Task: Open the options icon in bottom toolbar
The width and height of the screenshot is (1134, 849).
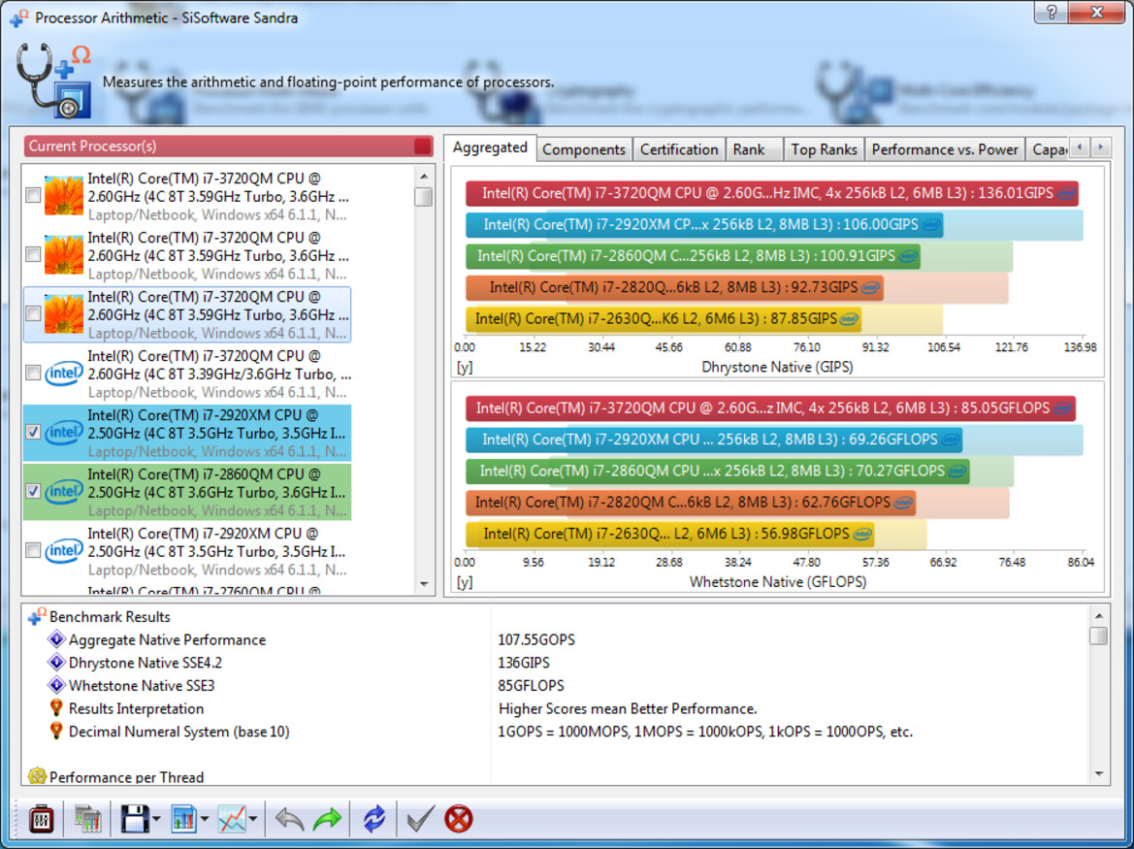Action: (41, 819)
